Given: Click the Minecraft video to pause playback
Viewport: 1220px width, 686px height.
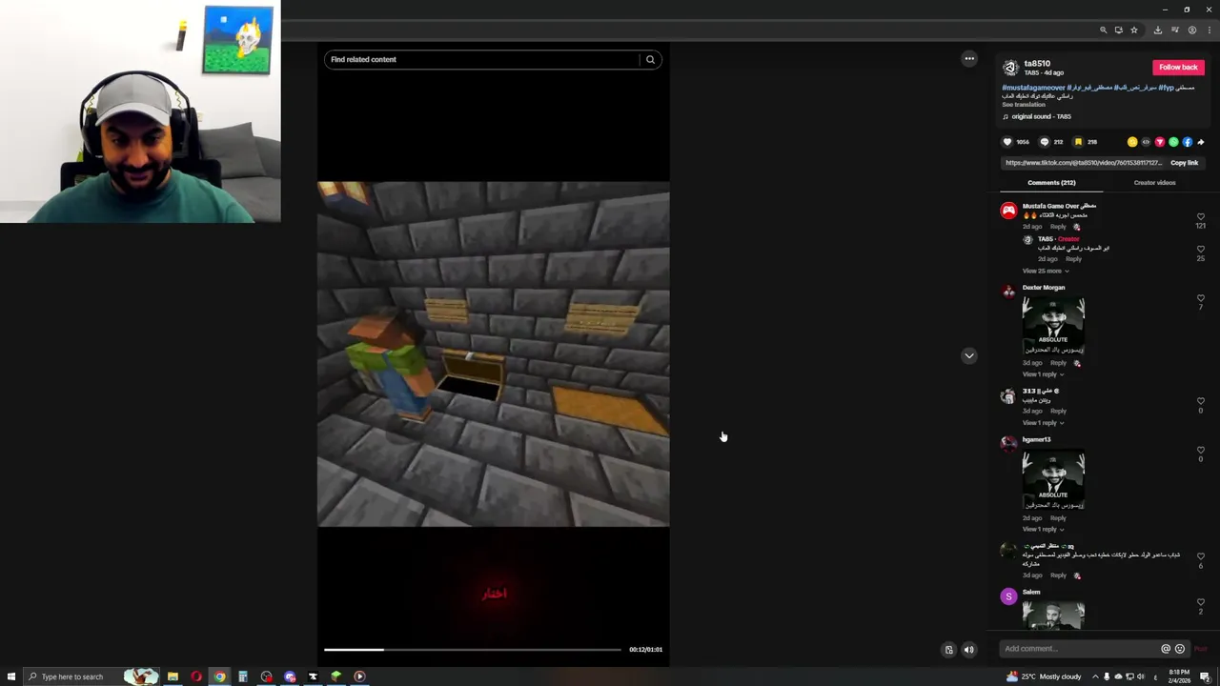Looking at the screenshot, I should 493,353.
